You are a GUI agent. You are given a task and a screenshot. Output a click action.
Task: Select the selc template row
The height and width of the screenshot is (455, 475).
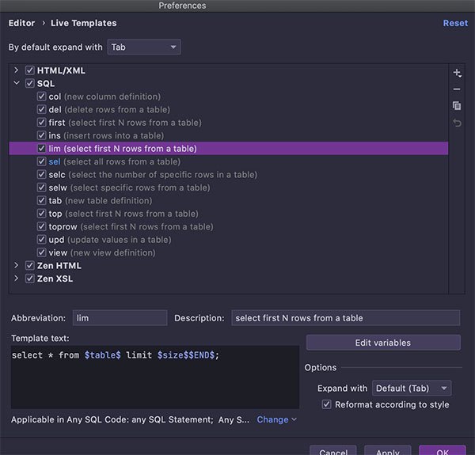pyautogui.click(x=229, y=175)
